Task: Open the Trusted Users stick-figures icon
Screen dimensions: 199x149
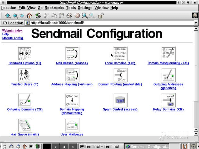Action: coord(25,75)
